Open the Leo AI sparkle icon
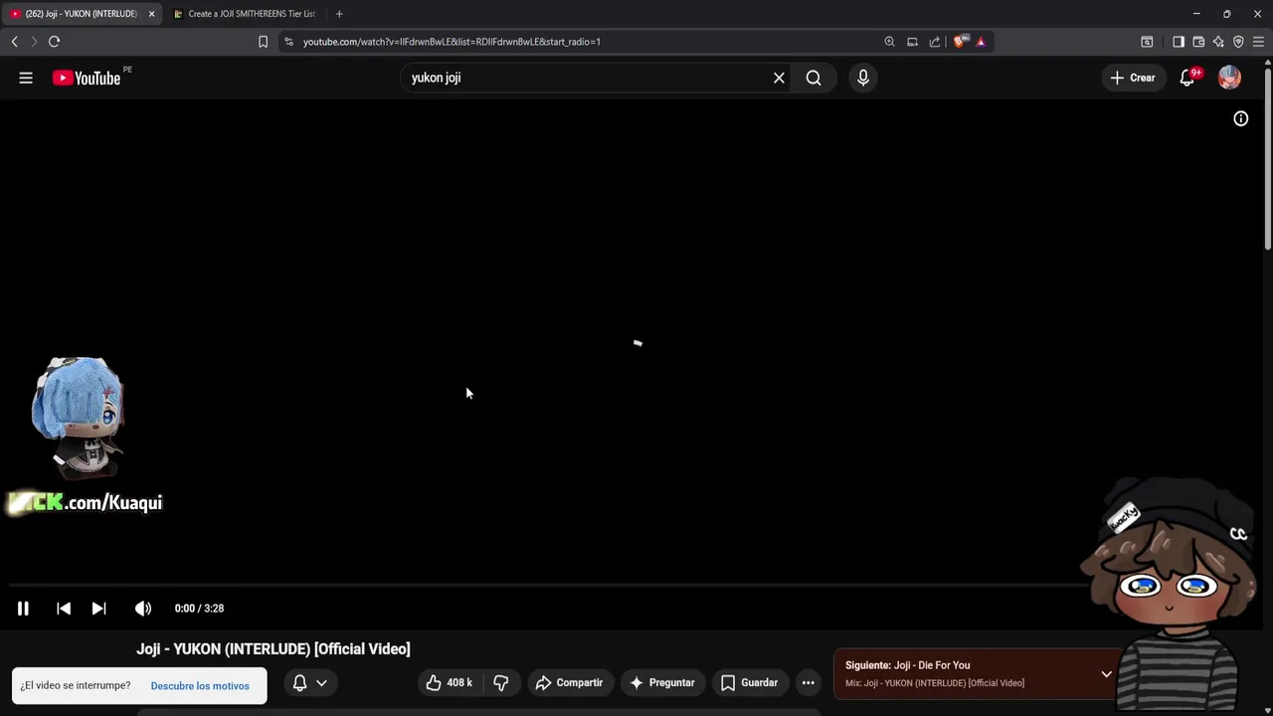This screenshot has height=716, width=1273. pos(1218,42)
